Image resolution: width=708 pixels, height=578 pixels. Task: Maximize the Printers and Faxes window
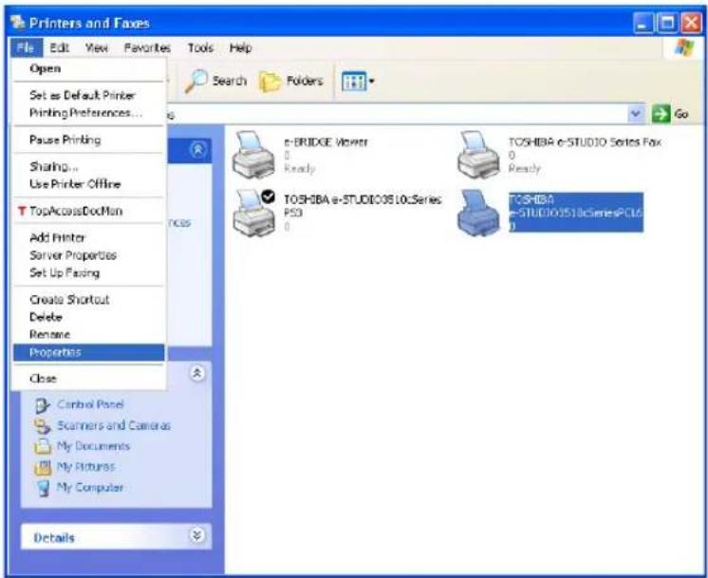pyautogui.click(x=667, y=23)
